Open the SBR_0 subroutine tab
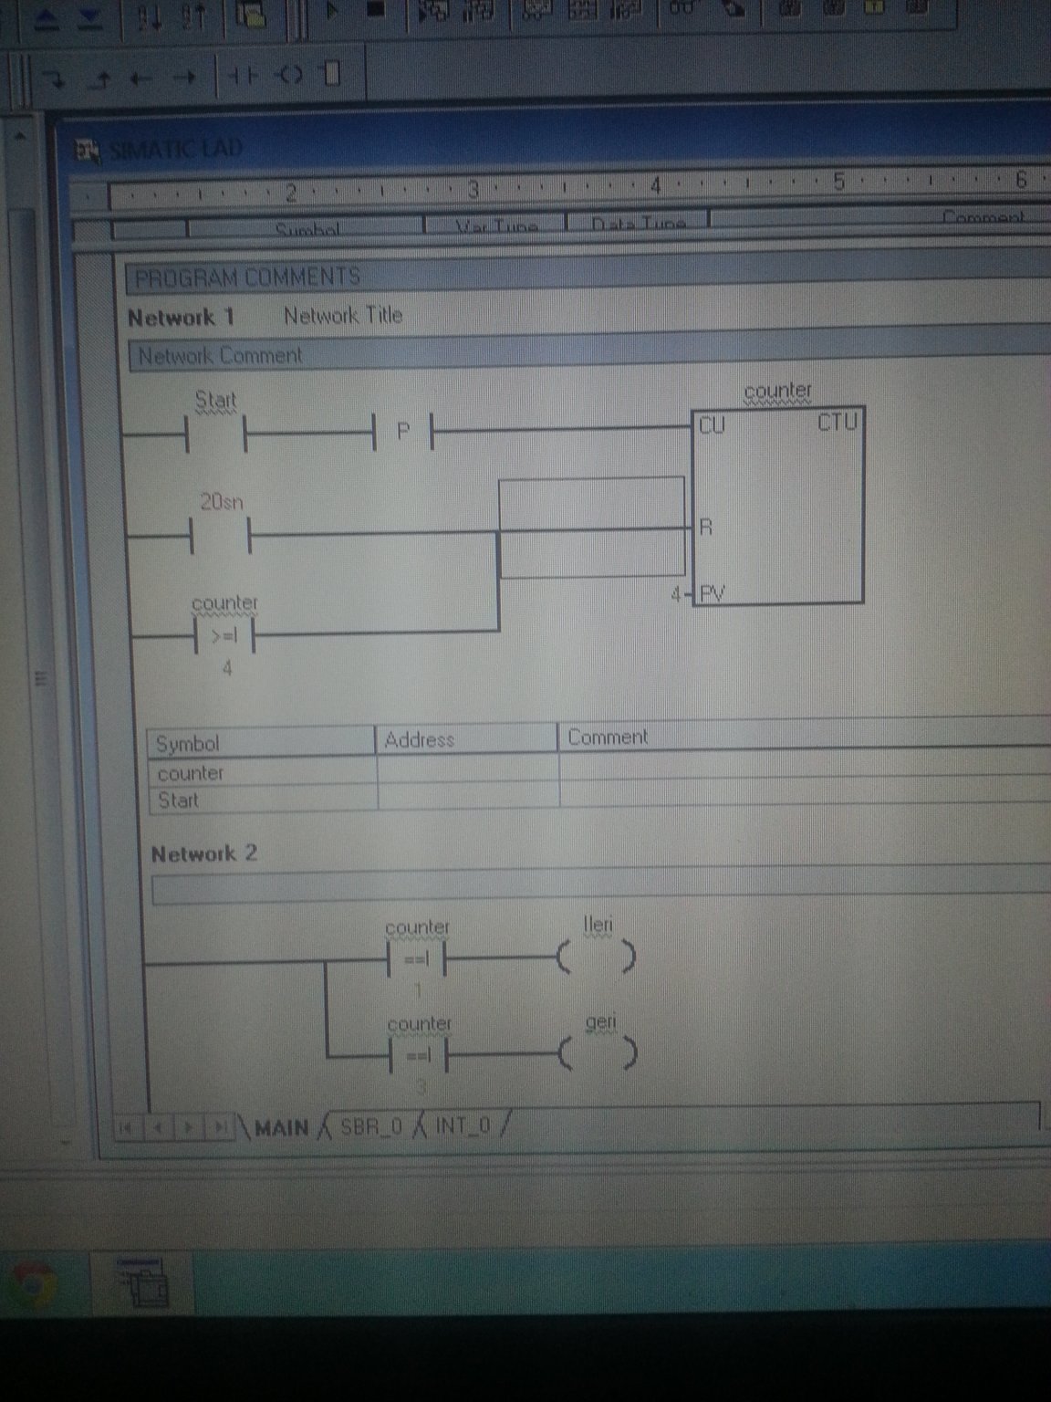Screen dimensions: 1051x1402 click(371, 1126)
